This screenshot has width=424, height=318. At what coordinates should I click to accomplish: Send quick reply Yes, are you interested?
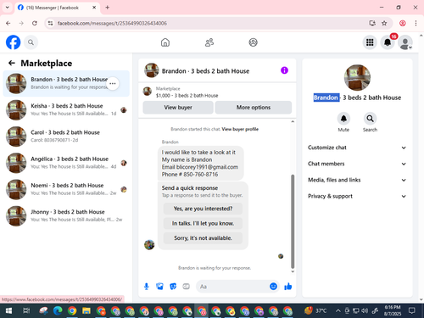point(203,209)
